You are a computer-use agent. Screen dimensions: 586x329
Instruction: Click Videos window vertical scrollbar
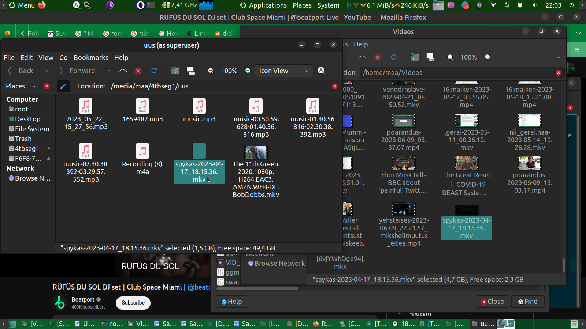(564, 265)
